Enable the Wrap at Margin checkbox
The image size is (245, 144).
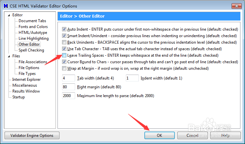[64, 68]
